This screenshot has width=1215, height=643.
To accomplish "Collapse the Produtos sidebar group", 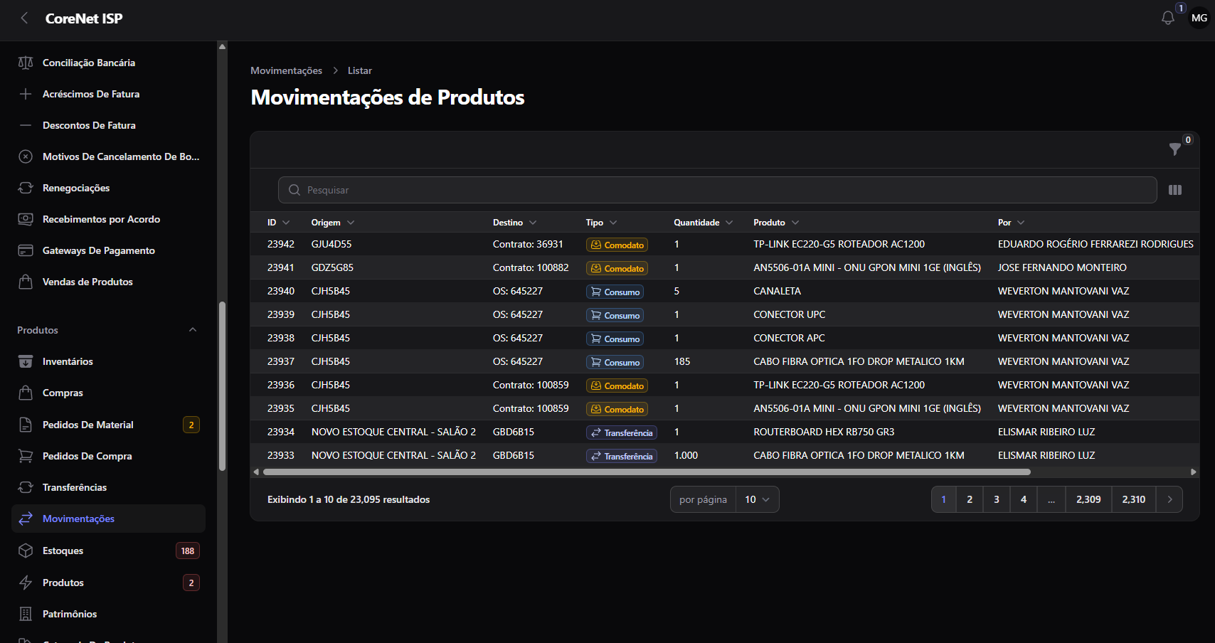I will 193,330.
